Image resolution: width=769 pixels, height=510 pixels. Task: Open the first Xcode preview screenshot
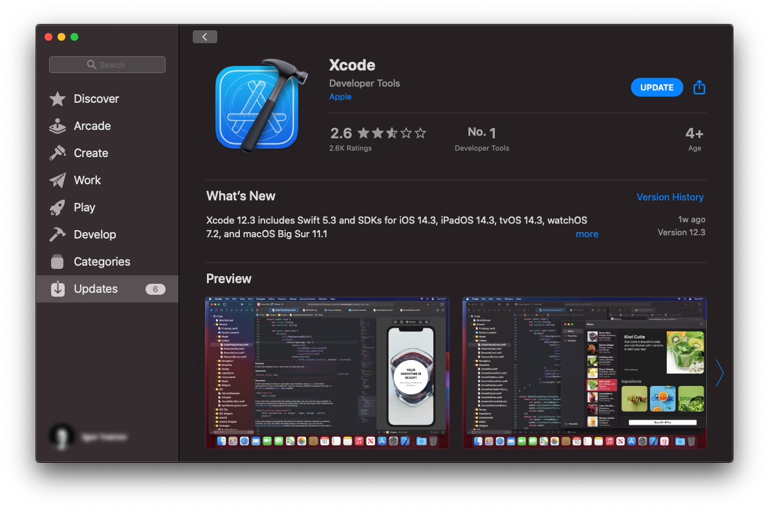point(327,373)
